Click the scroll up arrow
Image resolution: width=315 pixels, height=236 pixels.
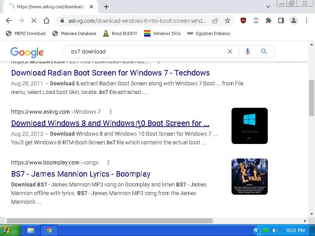(311, 44)
